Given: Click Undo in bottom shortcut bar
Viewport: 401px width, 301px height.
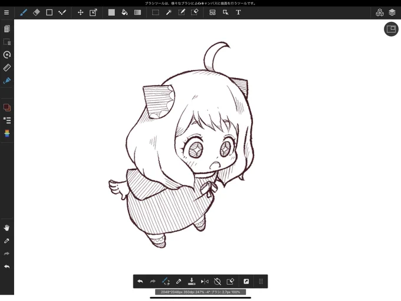Looking at the screenshot, I should tap(140, 282).
